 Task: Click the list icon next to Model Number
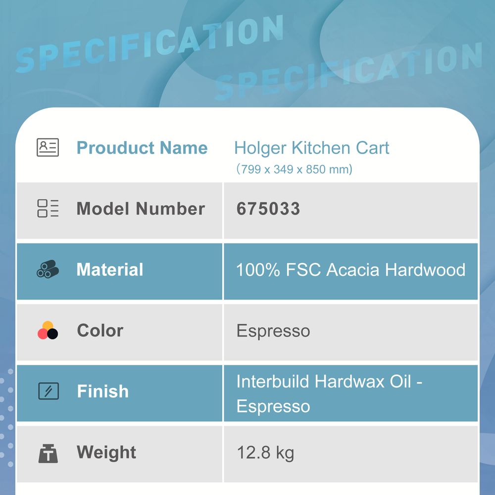point(48,208)
